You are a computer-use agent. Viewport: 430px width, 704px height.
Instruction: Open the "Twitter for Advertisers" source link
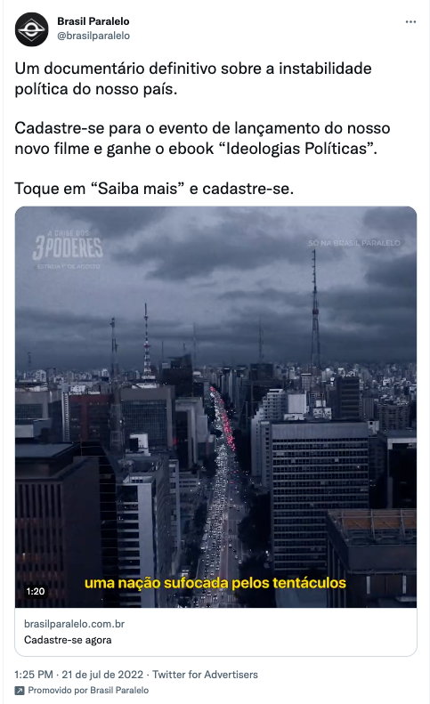pos(205,675)
